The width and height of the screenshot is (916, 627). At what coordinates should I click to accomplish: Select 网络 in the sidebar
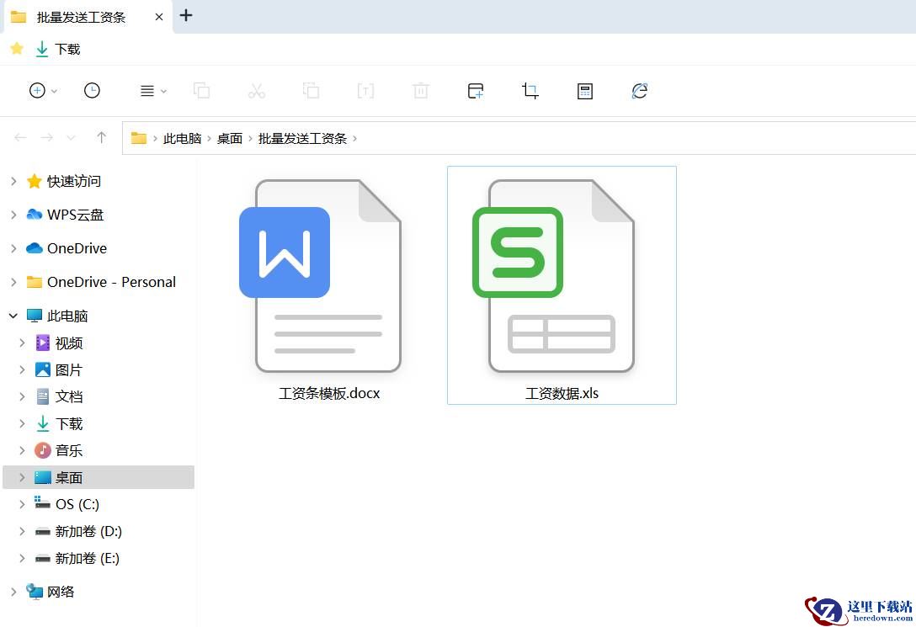pyautogui.click(x=61, y=592)
